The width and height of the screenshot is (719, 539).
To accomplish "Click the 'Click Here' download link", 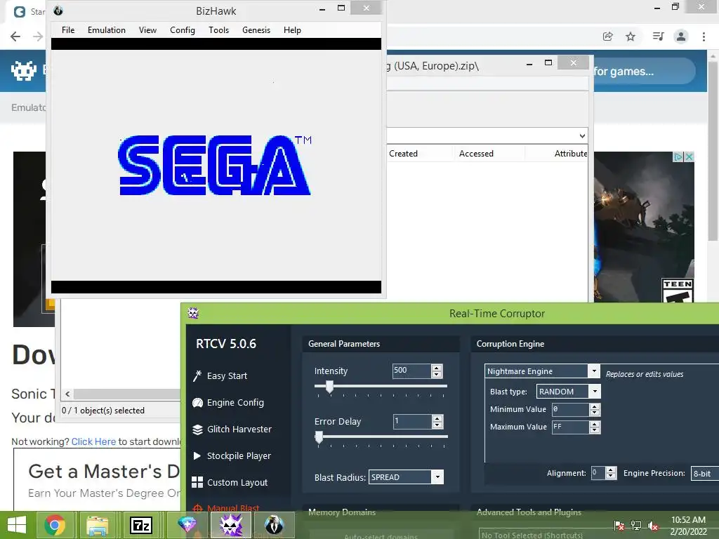I will coord(93,441).
